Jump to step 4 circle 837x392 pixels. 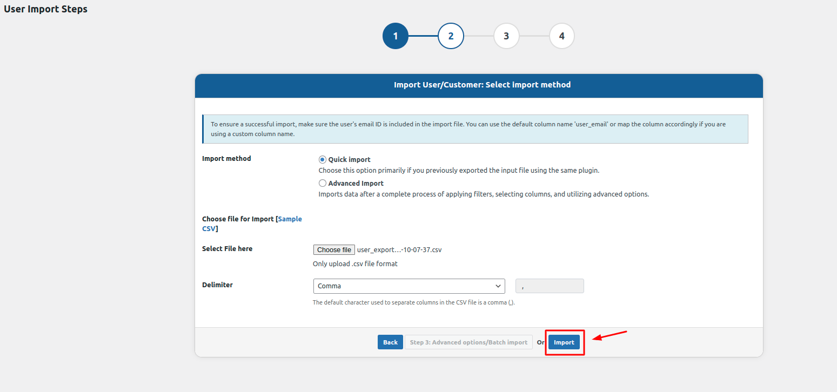tap(562, 36)
